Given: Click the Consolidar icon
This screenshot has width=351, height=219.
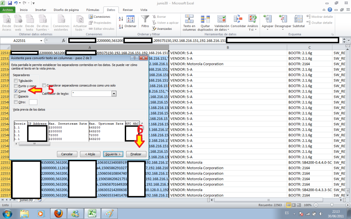Looking at the screenshot, I should coord(238,19).
